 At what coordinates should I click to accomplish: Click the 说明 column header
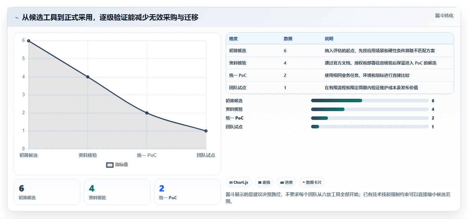coord(329,39)
